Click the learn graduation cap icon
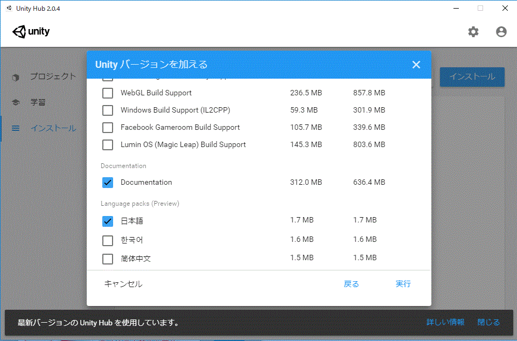Viewport: 517px width, 341px height. tap(16, 102)
